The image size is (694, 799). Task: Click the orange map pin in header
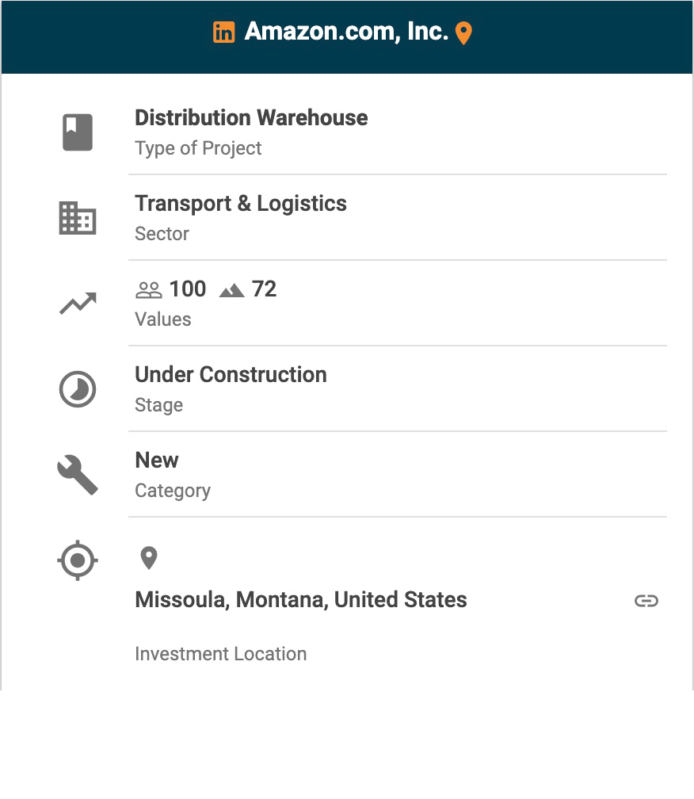point(464,33)
